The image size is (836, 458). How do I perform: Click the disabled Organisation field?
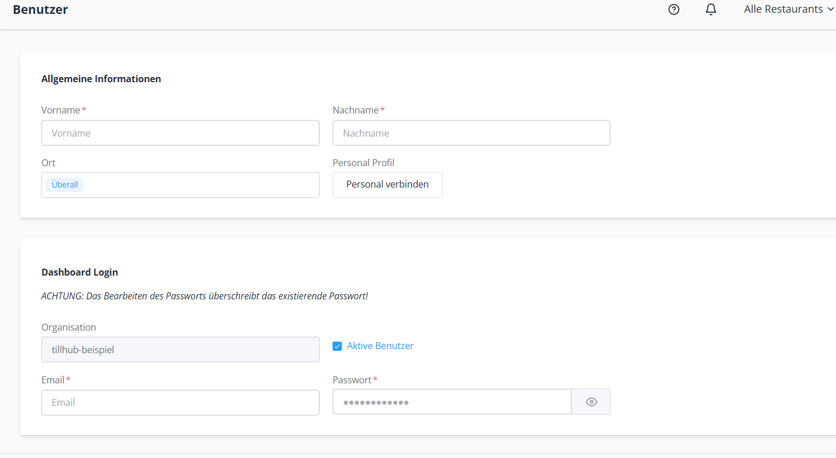point(180,350)
